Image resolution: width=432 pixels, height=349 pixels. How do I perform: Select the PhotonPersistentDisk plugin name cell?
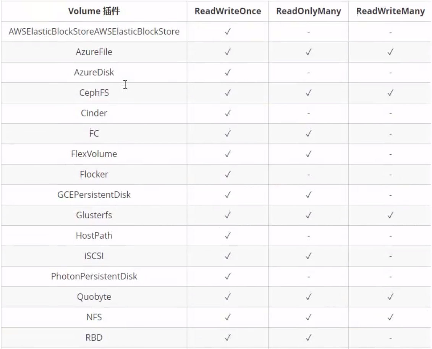(94, 276)
